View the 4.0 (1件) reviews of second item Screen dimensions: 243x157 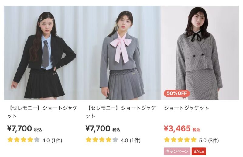coord(131,141)
